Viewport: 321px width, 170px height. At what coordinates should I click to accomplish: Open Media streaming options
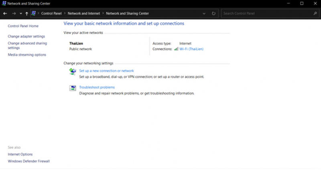(27, 55)
